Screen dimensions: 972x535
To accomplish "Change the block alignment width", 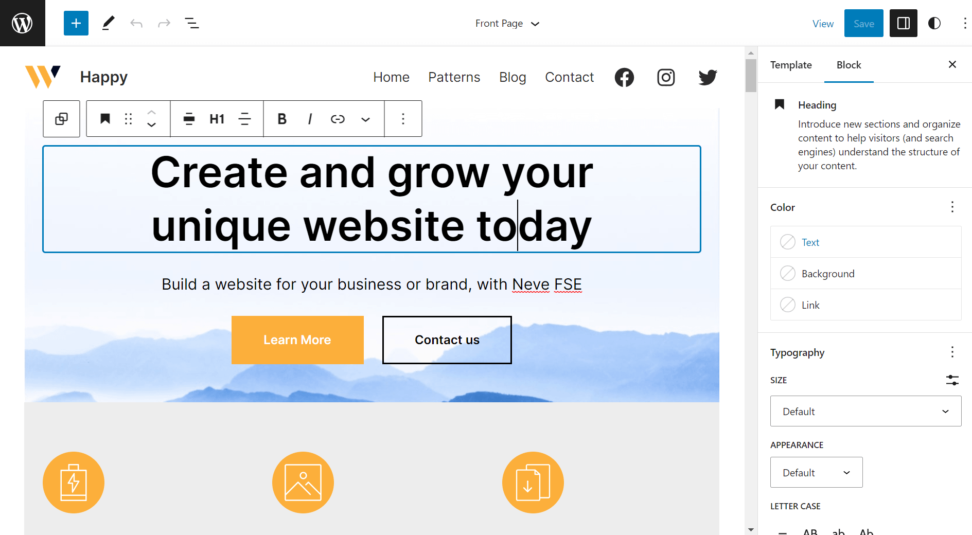I will coord(189,119).
